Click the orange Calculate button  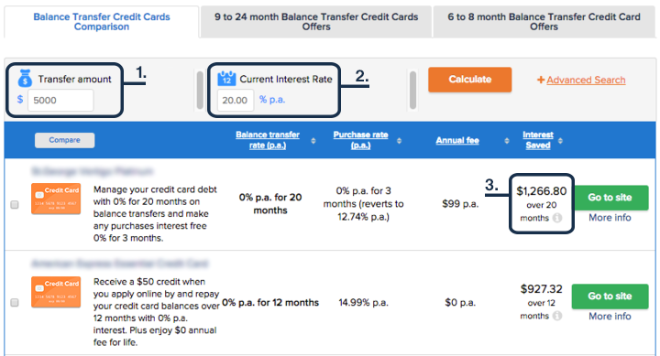point(469,80)
